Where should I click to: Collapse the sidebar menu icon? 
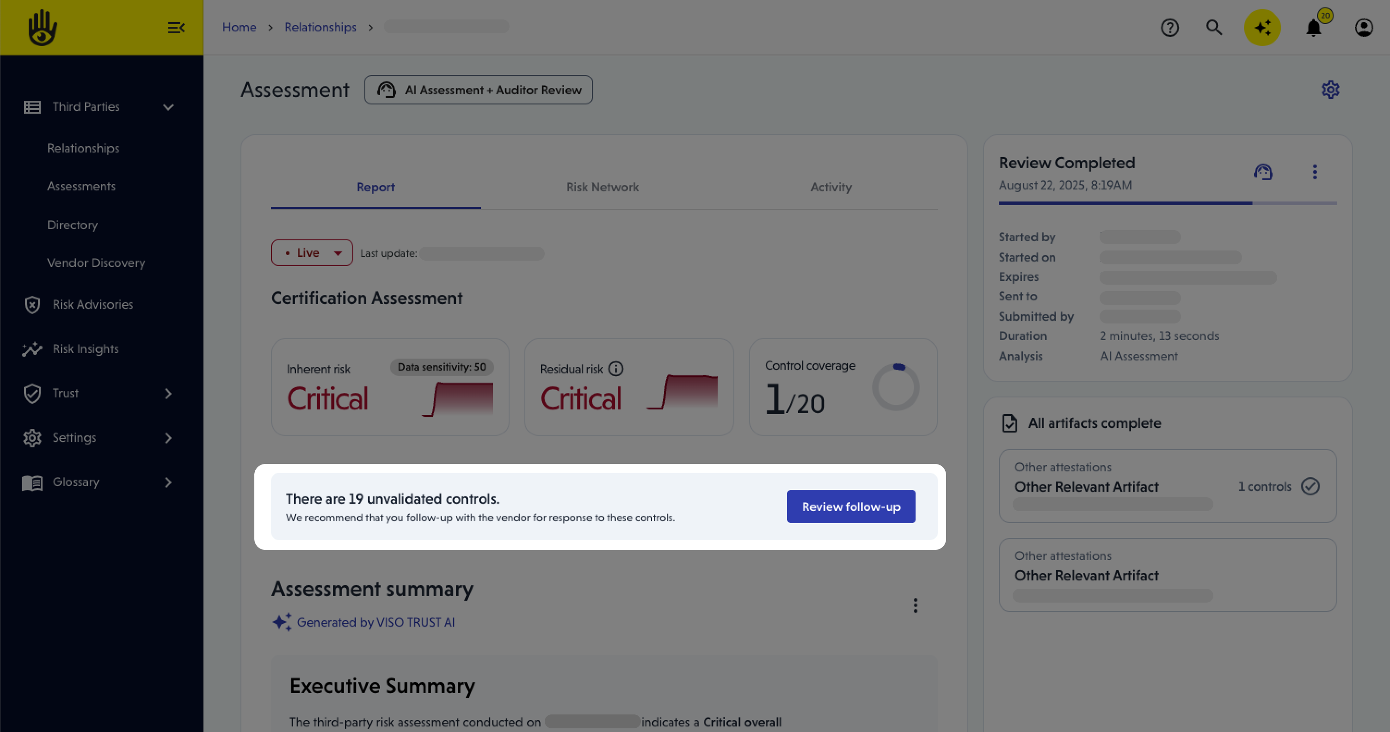(x=177, y=28)
